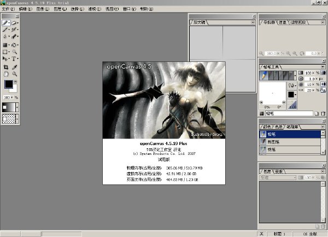
Task: Click the toolbox opacity 100 percent field
Action: [x=8, y=97]
